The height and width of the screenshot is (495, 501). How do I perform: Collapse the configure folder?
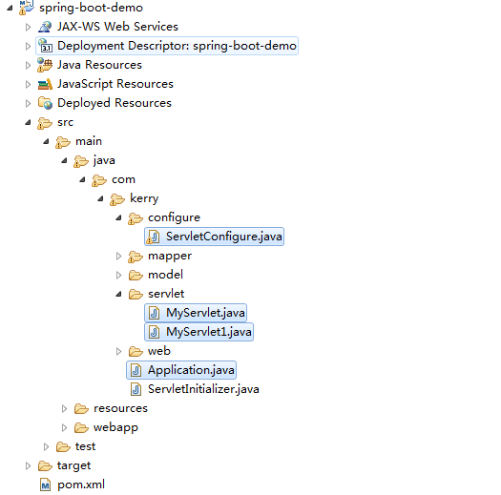click(119, 217)
